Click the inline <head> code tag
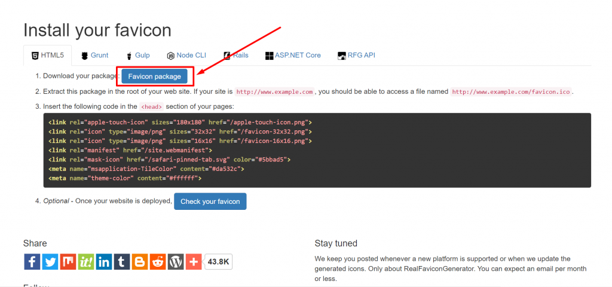This screenshot has height=287, width=612. [151, 106]
